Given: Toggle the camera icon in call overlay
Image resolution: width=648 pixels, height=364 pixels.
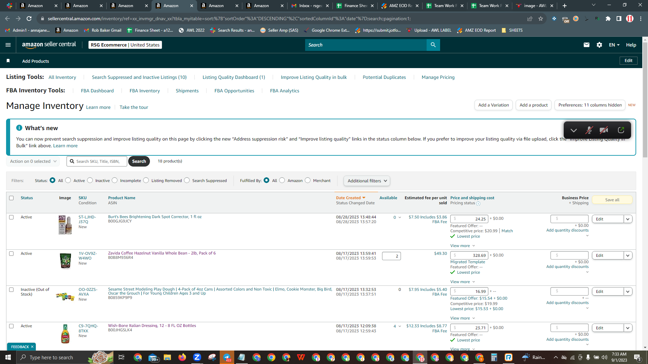Looking at the screenshot, I should (604, 130).
